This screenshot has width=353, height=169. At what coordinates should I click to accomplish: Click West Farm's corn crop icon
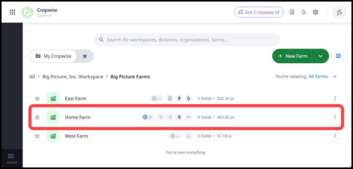189,136
